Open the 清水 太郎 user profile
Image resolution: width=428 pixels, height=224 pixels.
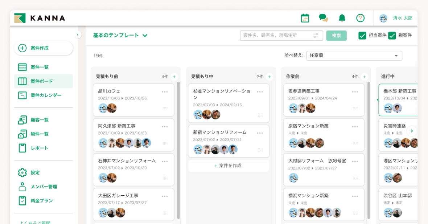(x=396, y=18)
